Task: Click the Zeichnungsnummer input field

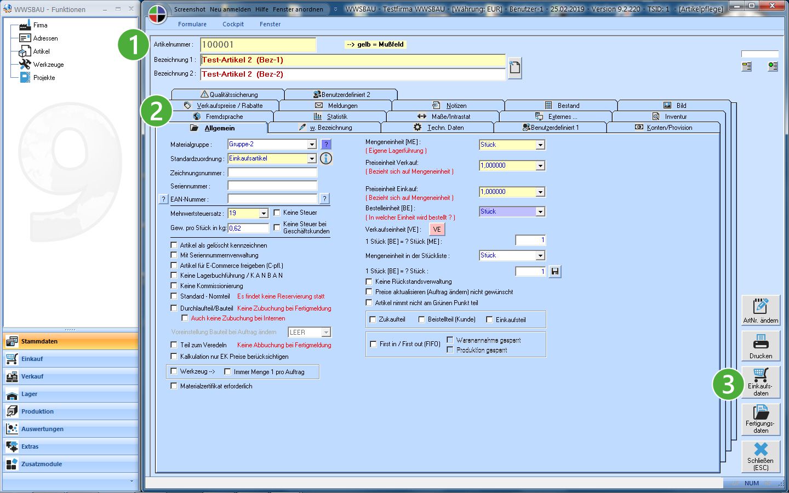Action: pos(272,173)
